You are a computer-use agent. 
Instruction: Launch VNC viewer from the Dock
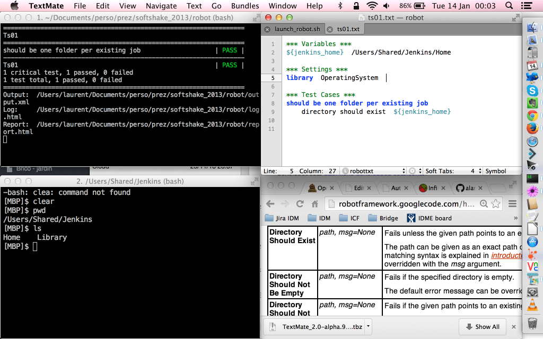[x=532, y=267]
